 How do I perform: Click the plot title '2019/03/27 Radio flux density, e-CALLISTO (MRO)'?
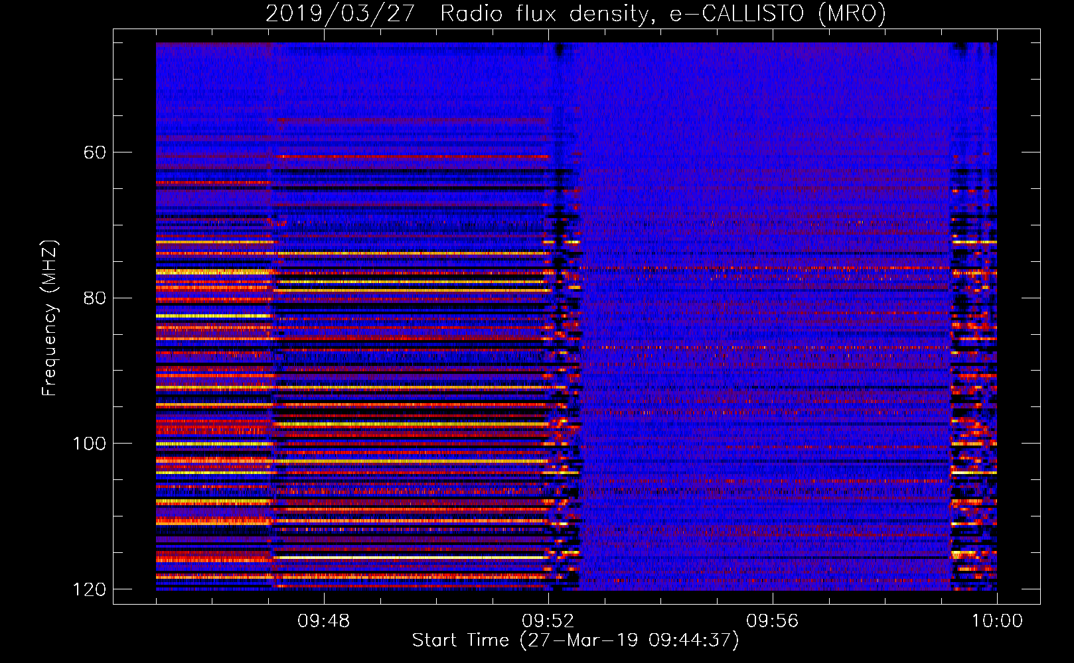pos(575,13)
